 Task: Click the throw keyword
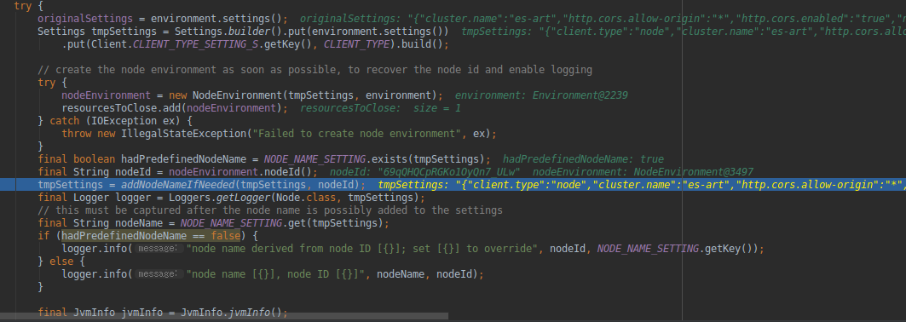click(x=76, y=133)
